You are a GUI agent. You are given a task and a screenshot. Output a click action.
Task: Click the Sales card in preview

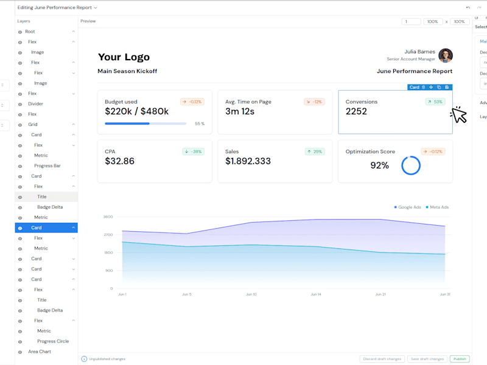(275, 161)
